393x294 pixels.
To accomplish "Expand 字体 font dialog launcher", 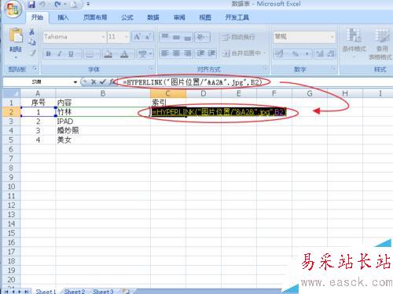I will 151,69.
